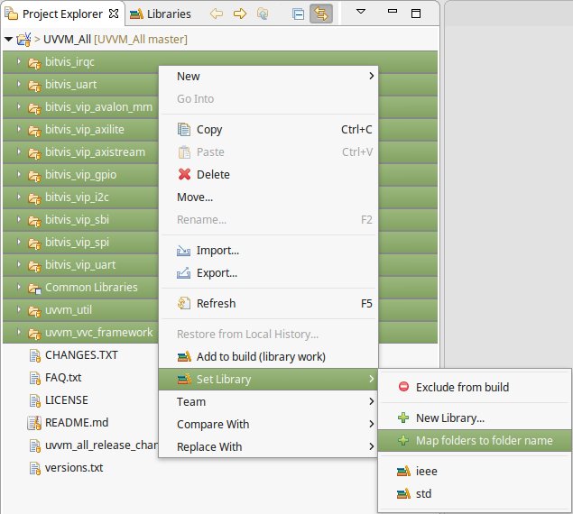Screen dimensions: 573x514
Task: Choose Map folders to folder name
Action: [x=475, y=440]
